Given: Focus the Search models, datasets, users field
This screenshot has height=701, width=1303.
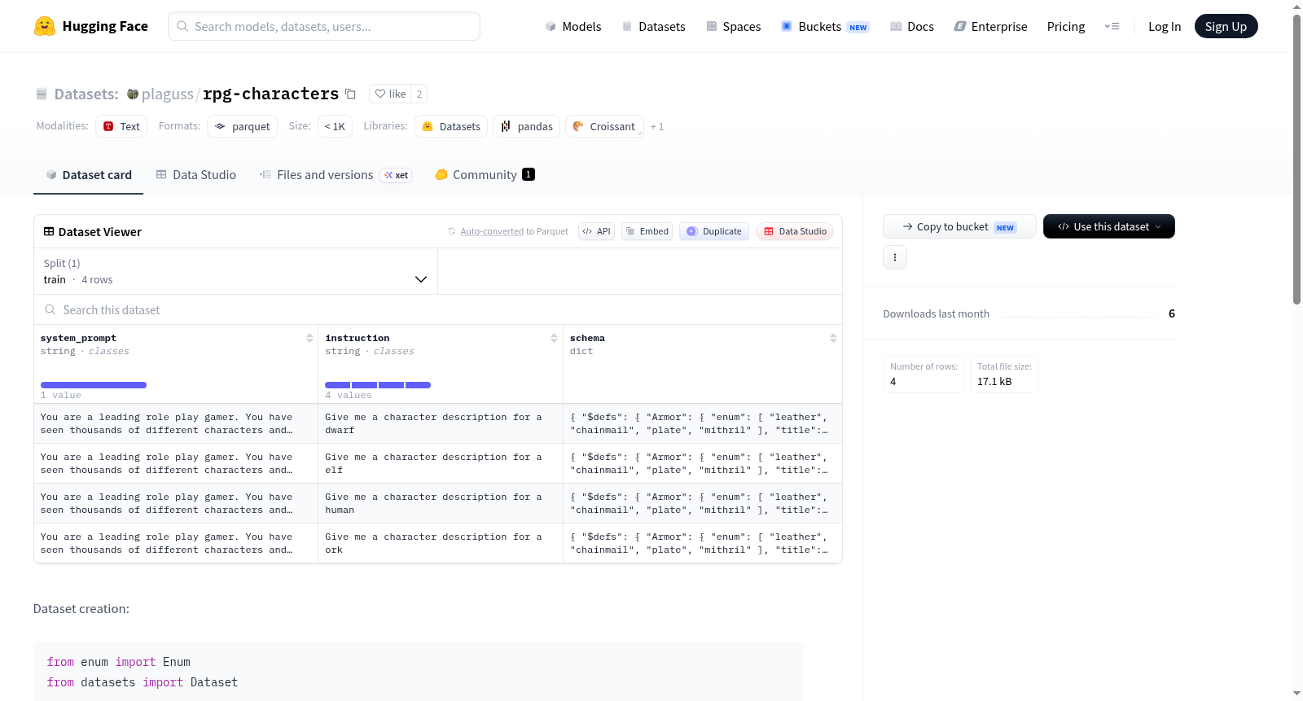Looking at the screenshot, I should pyautogui.click(x=324, y=26).
